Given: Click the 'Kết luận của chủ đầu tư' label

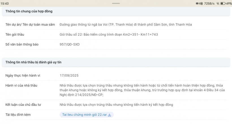Looking at the screenshot, I should 23,105.
